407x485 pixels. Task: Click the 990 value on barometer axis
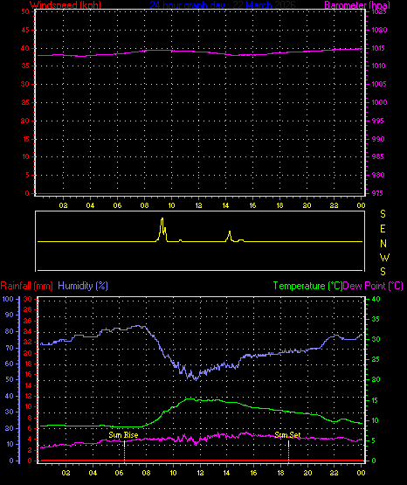click(x=378, y=139)
